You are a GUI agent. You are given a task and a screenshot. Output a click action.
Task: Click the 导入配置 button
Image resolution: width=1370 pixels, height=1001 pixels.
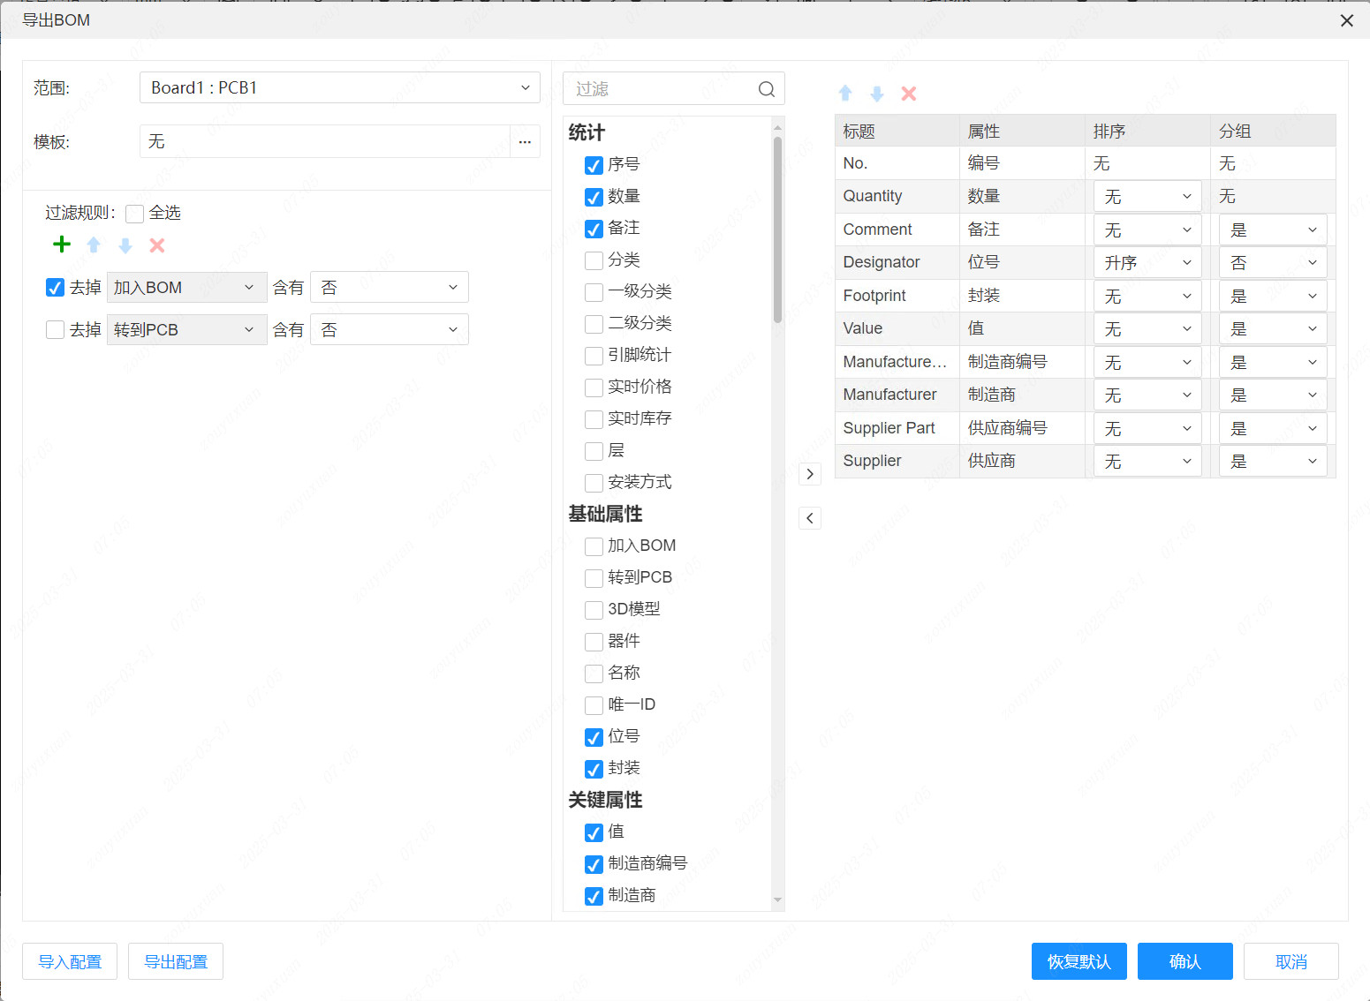click(70, 961)
